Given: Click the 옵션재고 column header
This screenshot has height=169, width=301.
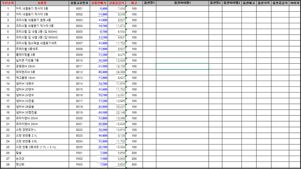Looking at the screenshot, I should click(249, 3).
